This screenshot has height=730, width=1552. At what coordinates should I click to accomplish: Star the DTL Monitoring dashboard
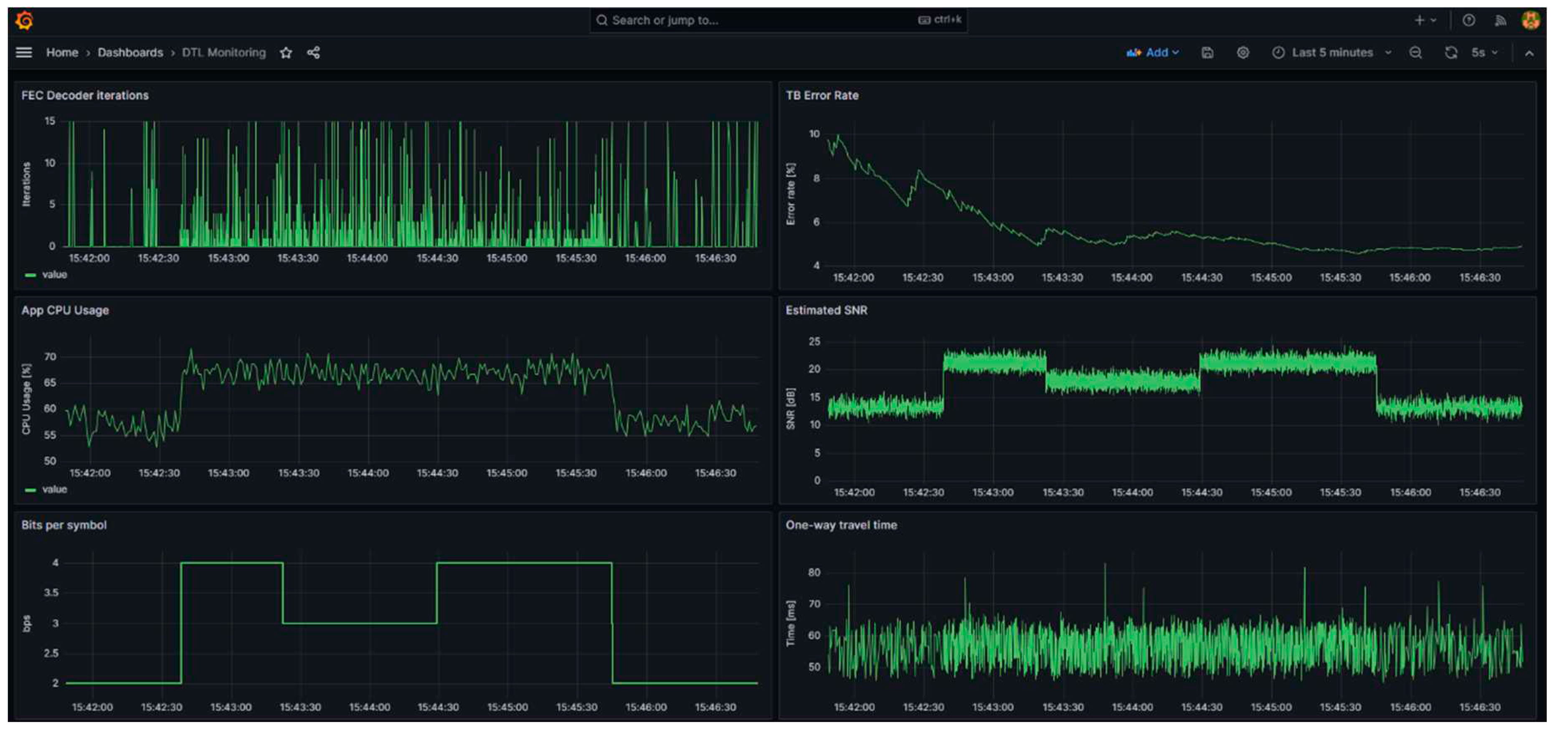click(x=286, y=53)
